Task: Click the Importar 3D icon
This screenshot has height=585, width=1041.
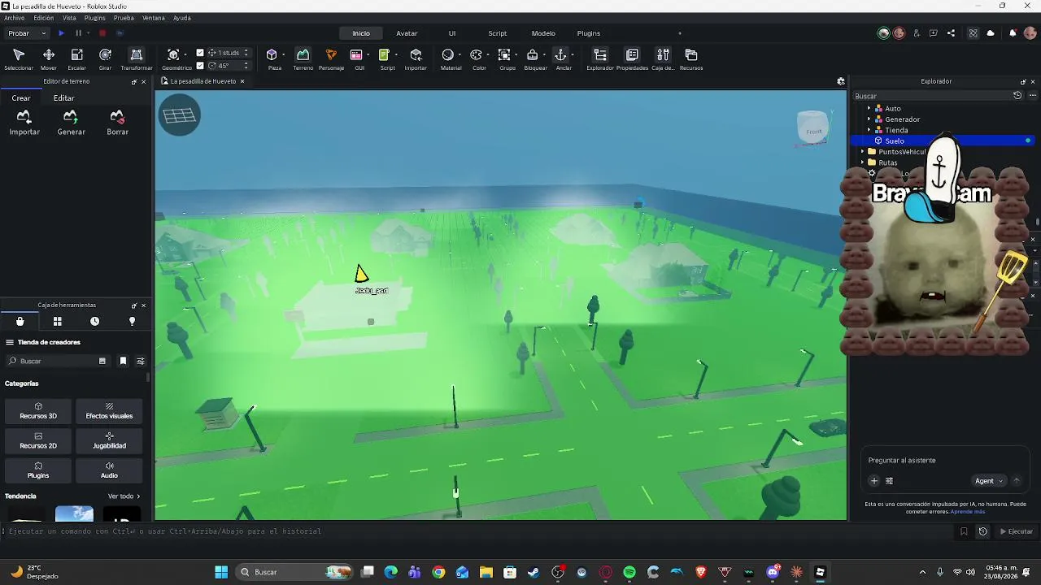Action: [416, 55]
